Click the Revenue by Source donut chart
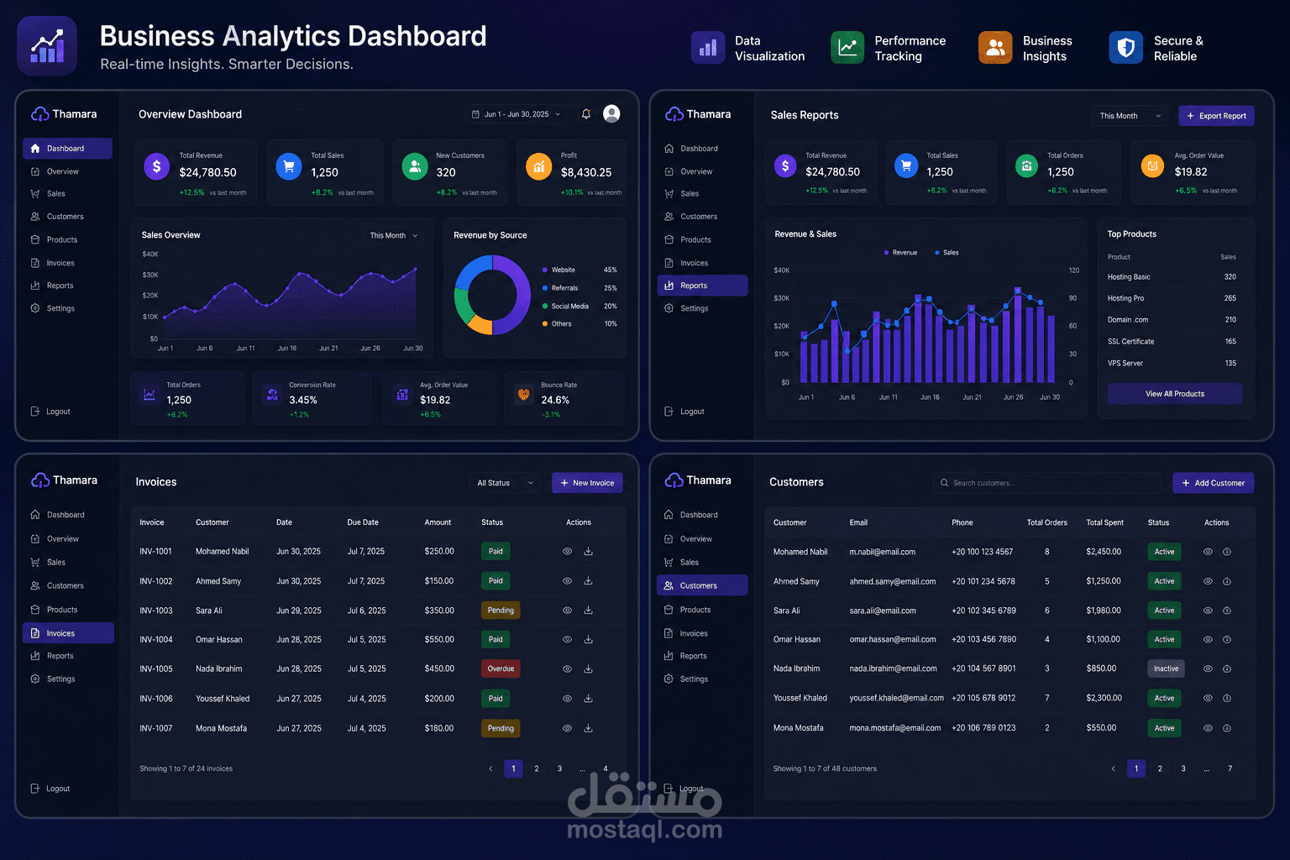1290x860 pixels. (x=492, y=295)
